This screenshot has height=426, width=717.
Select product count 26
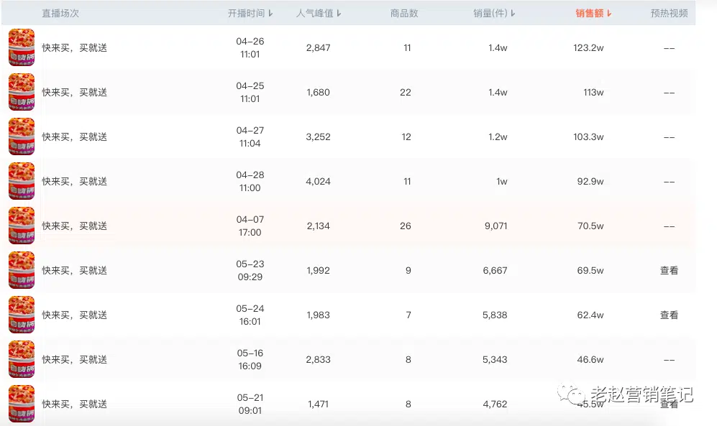tap(406, 226)
